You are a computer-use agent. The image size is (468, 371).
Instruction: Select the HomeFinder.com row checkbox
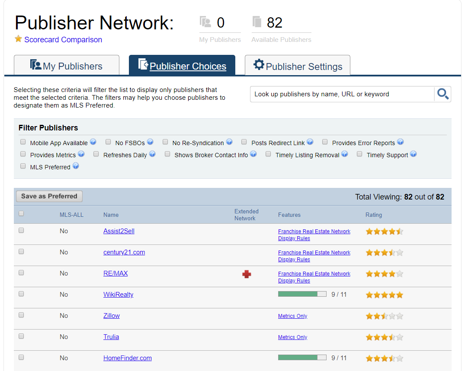pos(21,357)
